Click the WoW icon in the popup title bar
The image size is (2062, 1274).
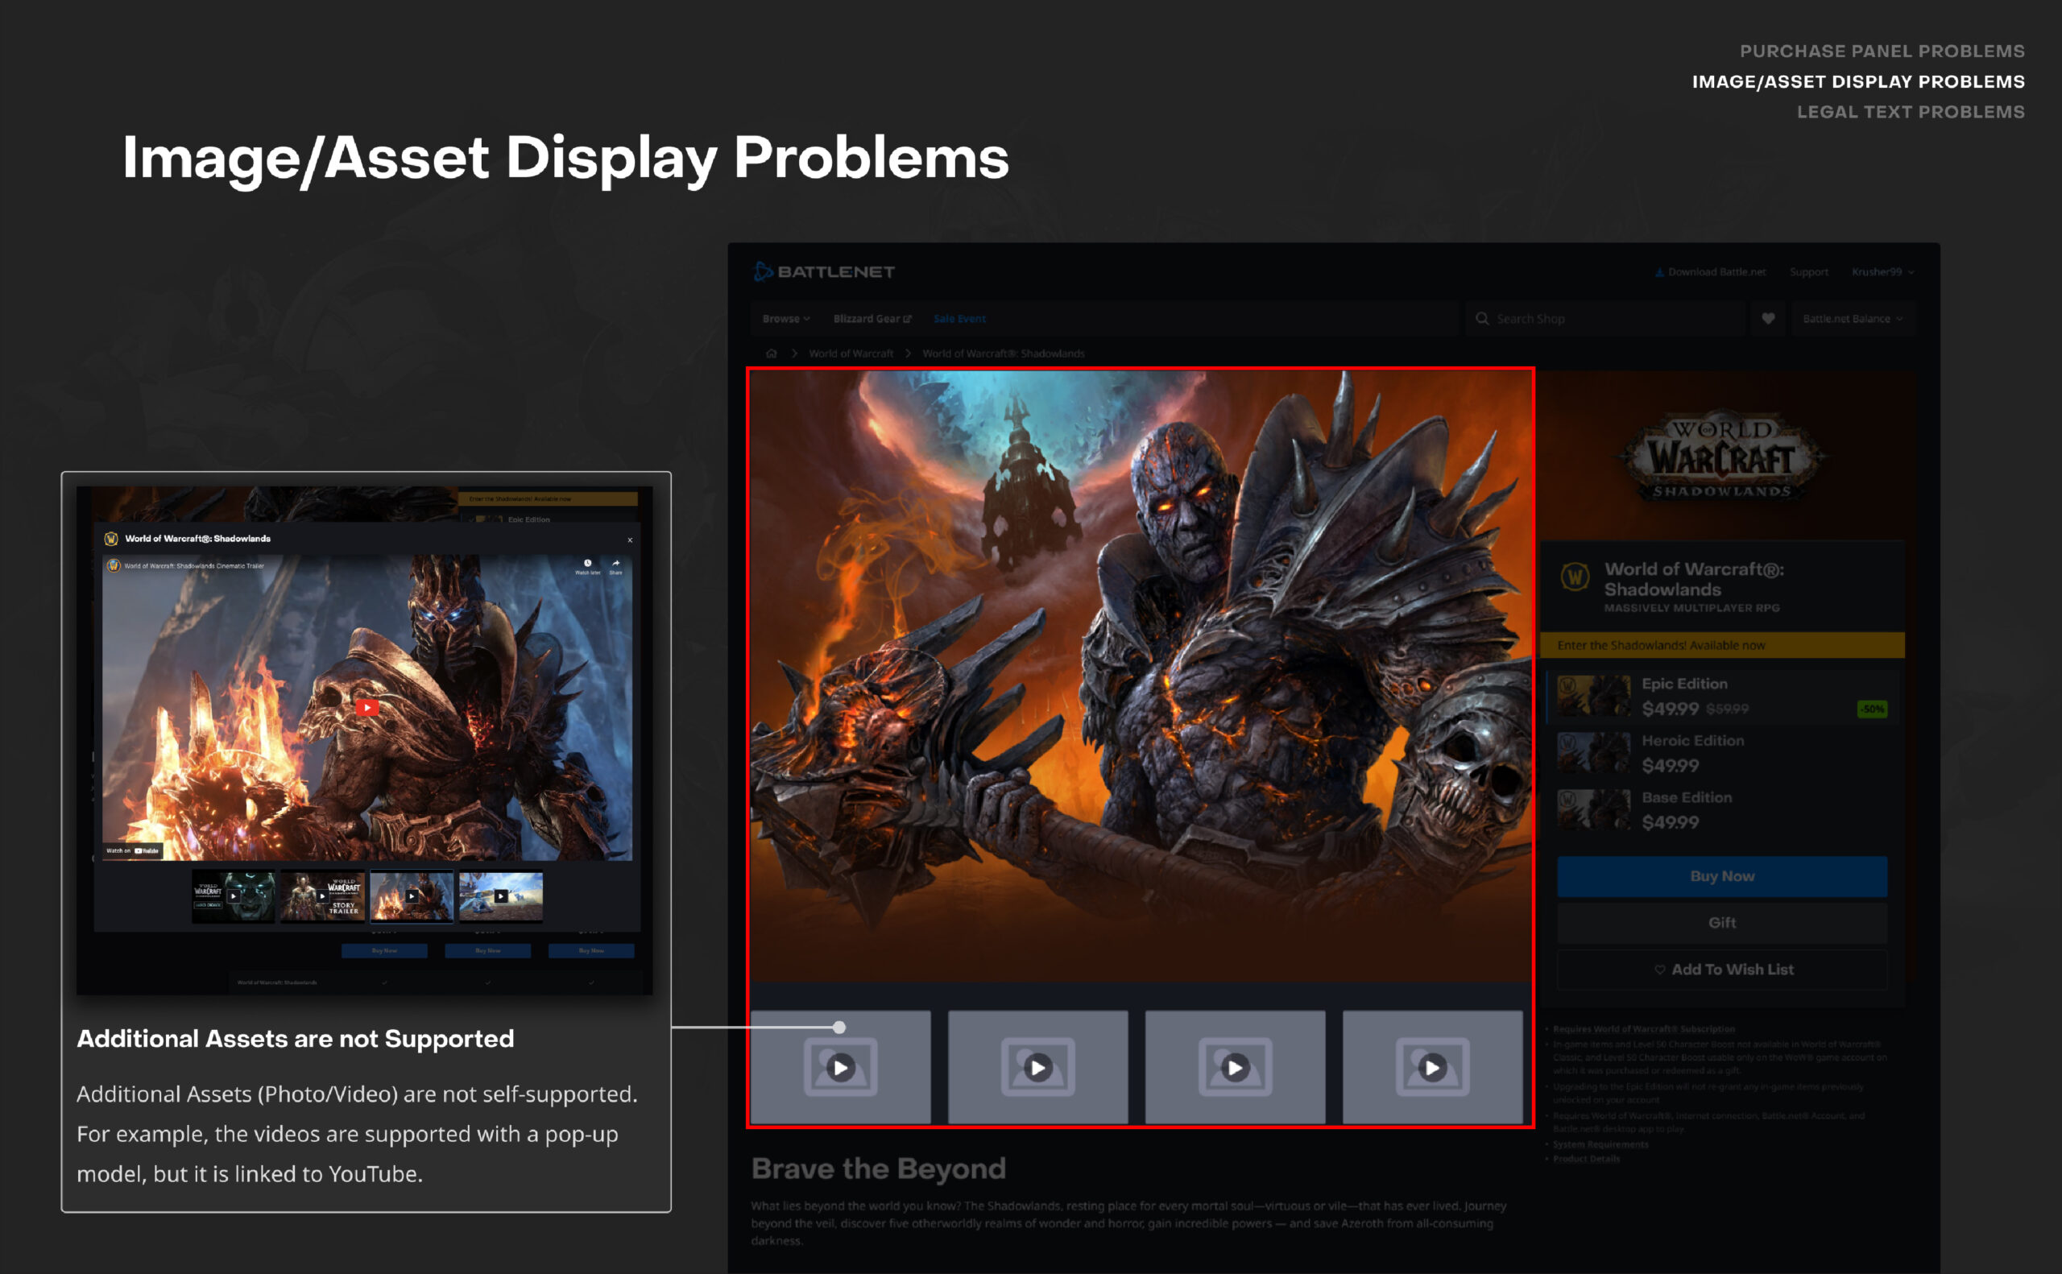point(110,539)
